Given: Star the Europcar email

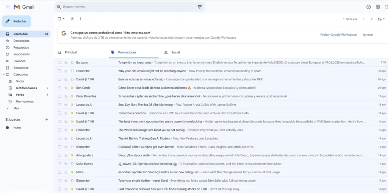Looking at the screenshot, I should pyautogui.click(x=66, y=63).
